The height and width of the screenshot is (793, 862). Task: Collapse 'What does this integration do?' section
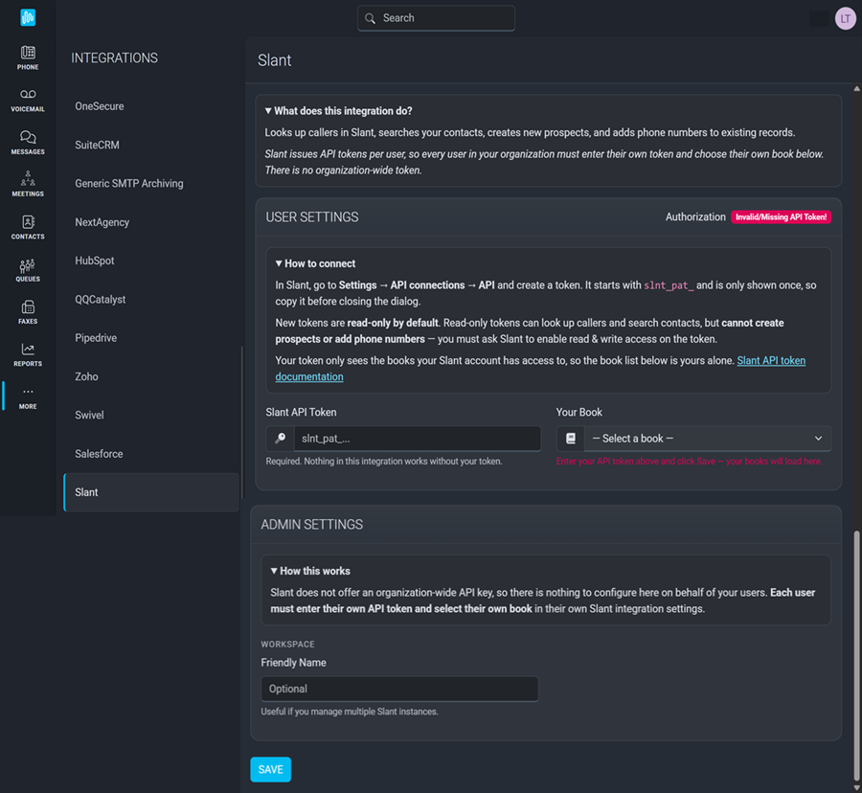click(339, 111)
